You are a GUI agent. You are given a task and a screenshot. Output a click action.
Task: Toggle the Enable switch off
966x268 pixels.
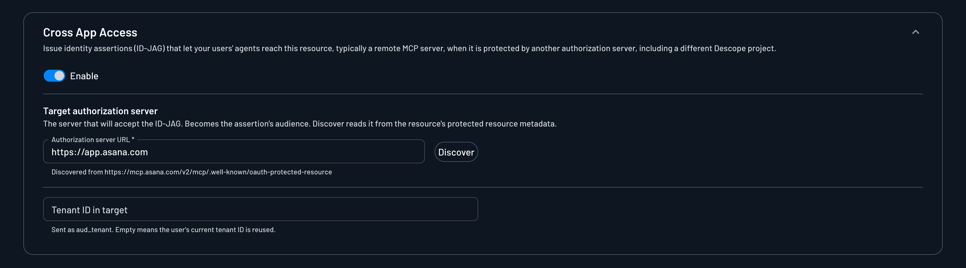click(x=54, y=76)
